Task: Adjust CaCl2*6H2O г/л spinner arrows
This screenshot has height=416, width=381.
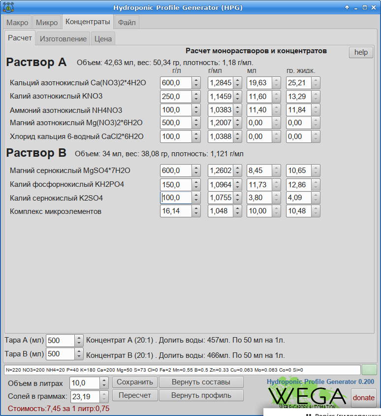Action: pyautogui.click(x=196, y=137)
